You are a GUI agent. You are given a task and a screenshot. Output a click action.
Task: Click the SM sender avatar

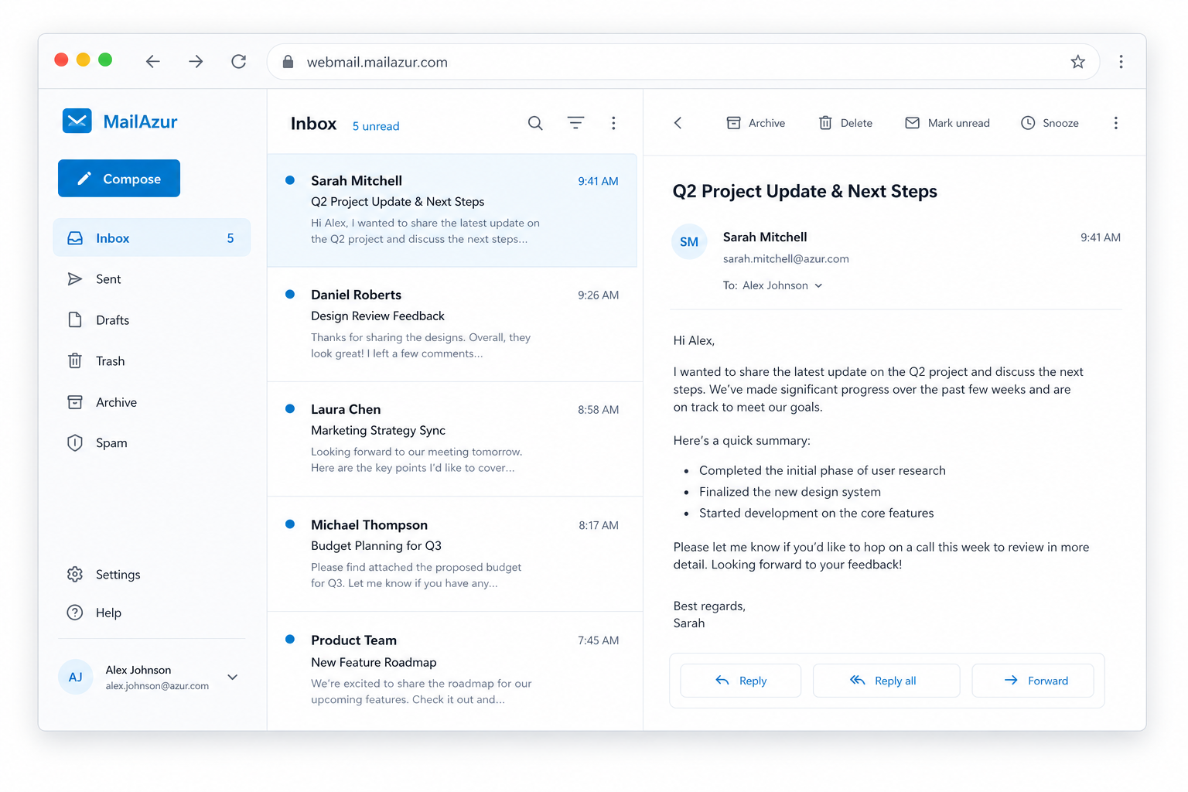point(689,241)
